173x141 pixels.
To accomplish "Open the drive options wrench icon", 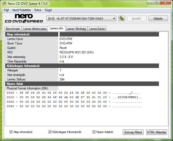I will coord(122,19).
